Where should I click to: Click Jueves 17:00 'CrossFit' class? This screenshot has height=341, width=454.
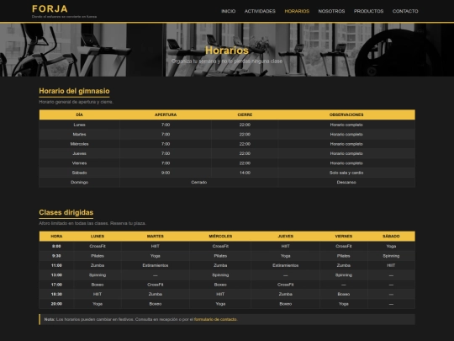click(286, 285)
